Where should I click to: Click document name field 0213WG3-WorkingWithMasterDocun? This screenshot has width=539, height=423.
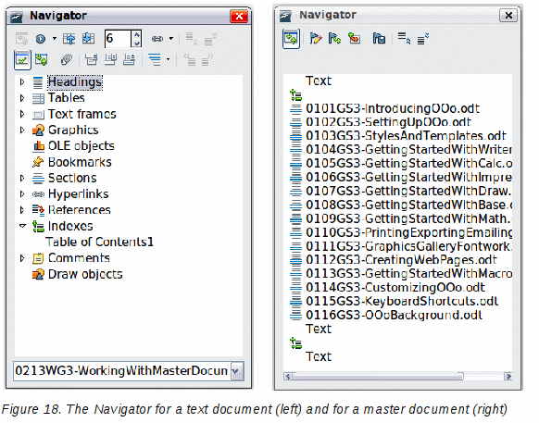pyautogui.click(x=122, y=371)
